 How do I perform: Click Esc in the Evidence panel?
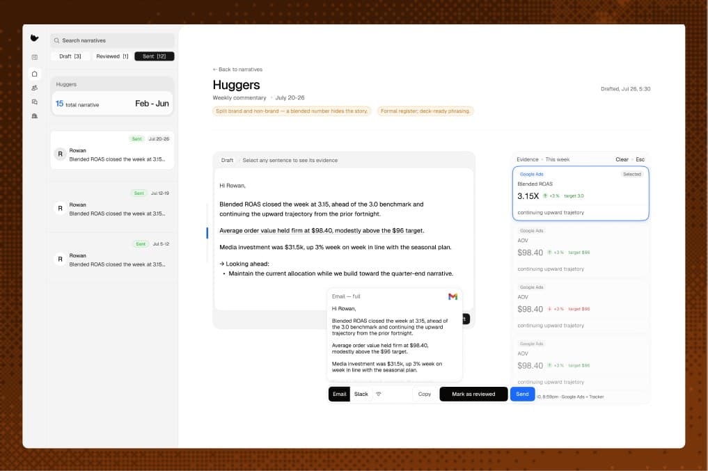(640, 160)
